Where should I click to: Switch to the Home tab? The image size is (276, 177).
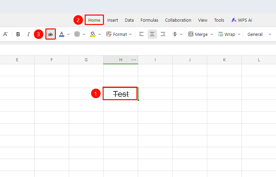pyautogui.click(x=94, y=20)
